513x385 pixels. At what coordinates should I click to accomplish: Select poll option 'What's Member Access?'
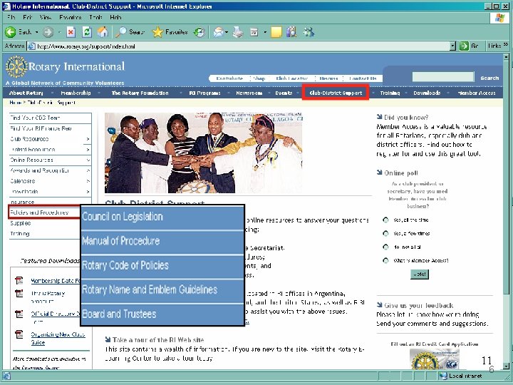point(385,260)
